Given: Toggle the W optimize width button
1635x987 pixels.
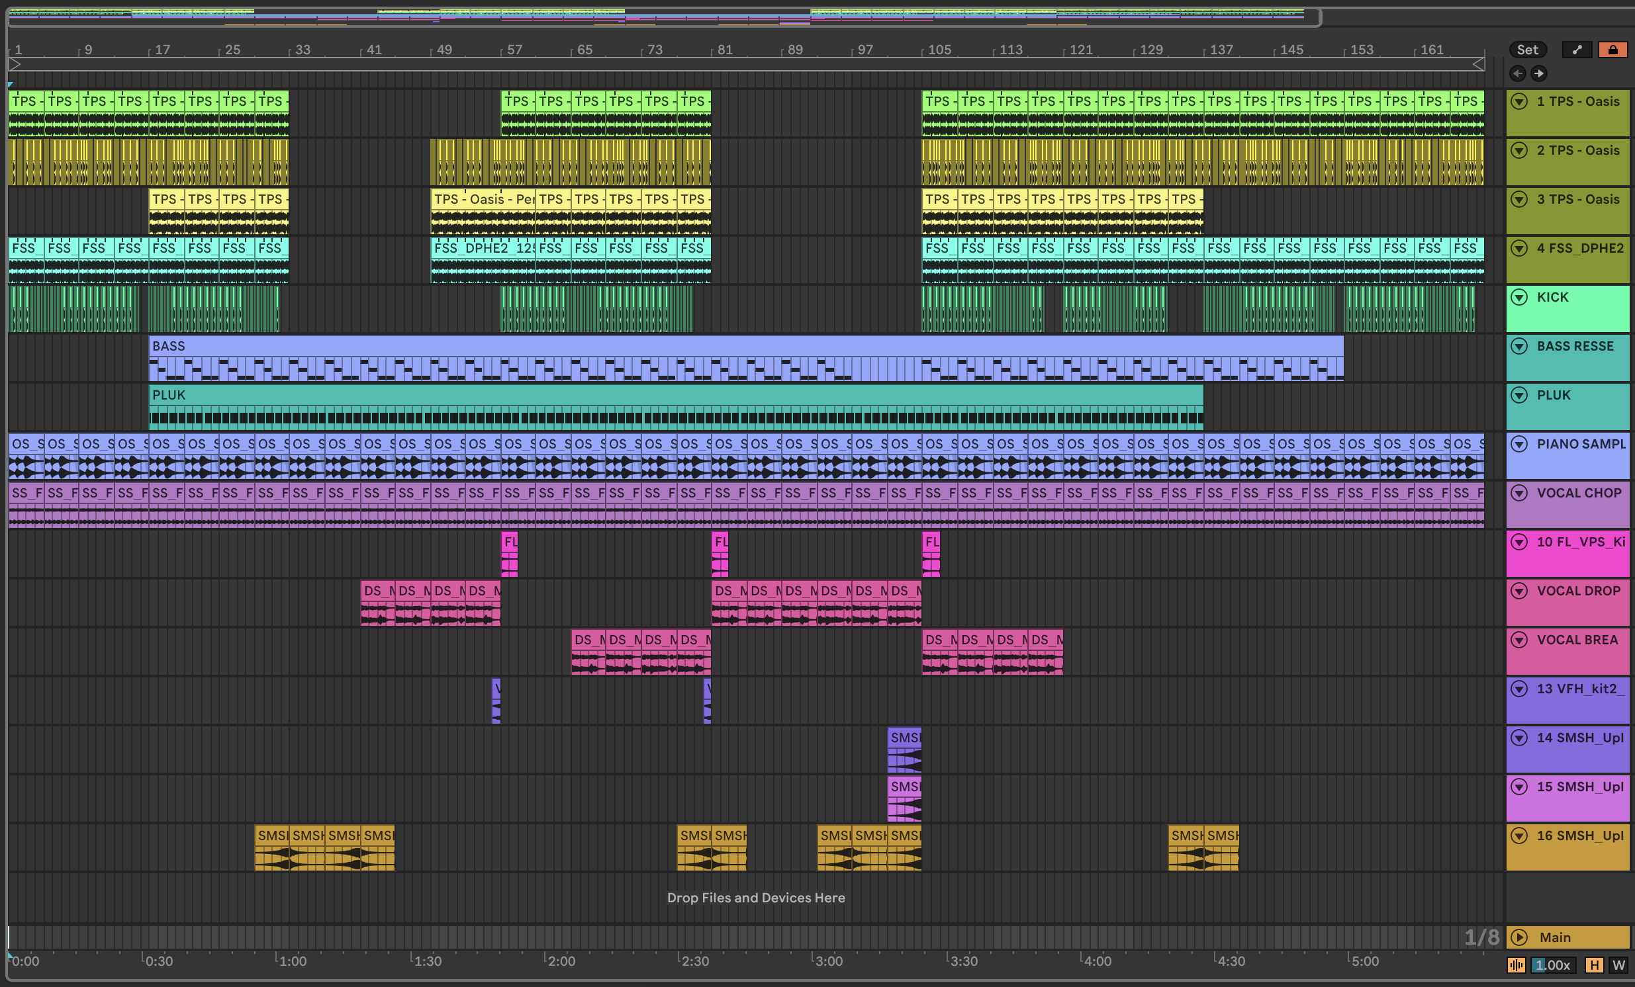Looking at the screenshot, I should (1618, 965).
